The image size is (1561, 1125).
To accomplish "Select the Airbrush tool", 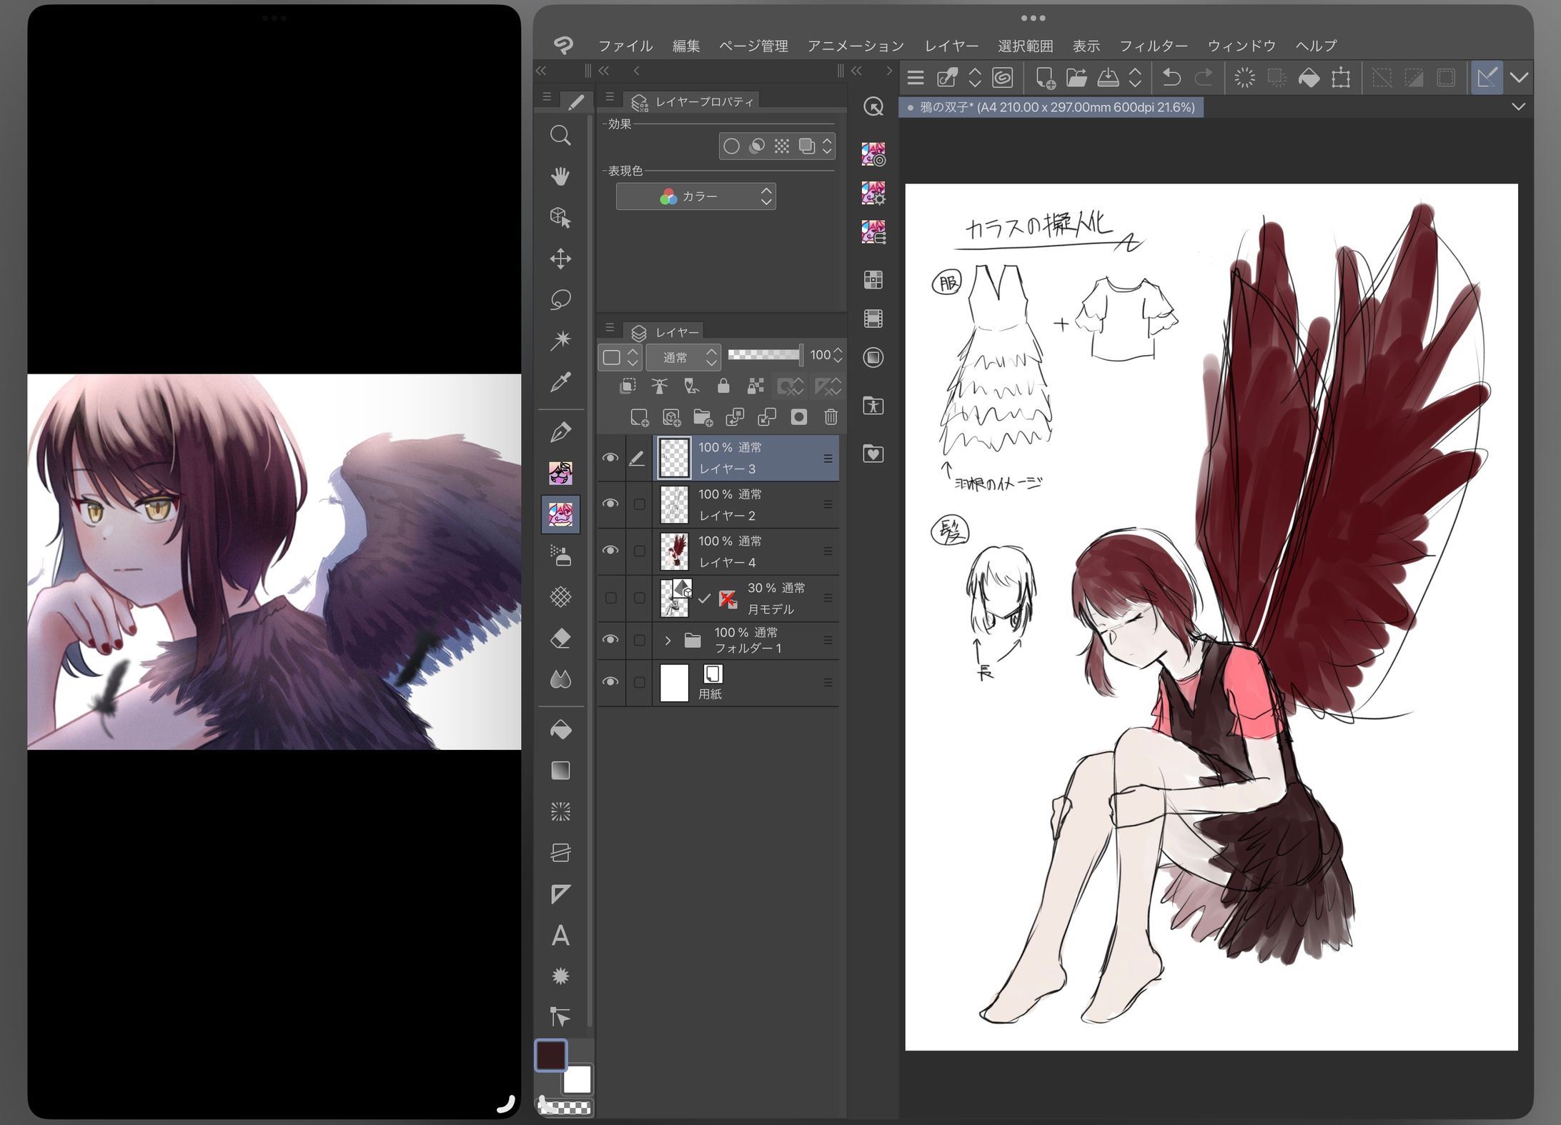I will (560, 555).
